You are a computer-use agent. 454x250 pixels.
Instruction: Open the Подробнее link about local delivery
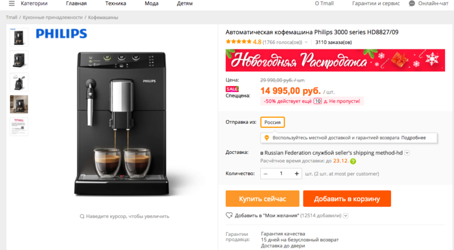point(413,138)
